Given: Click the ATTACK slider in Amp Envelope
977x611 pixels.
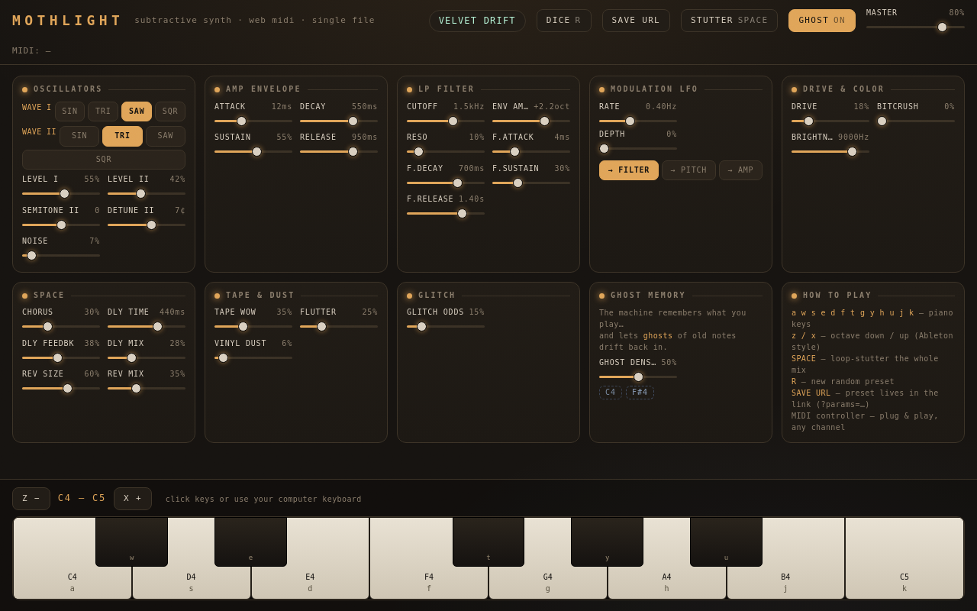Looking at the screenshot, I should tap(253, 121).
